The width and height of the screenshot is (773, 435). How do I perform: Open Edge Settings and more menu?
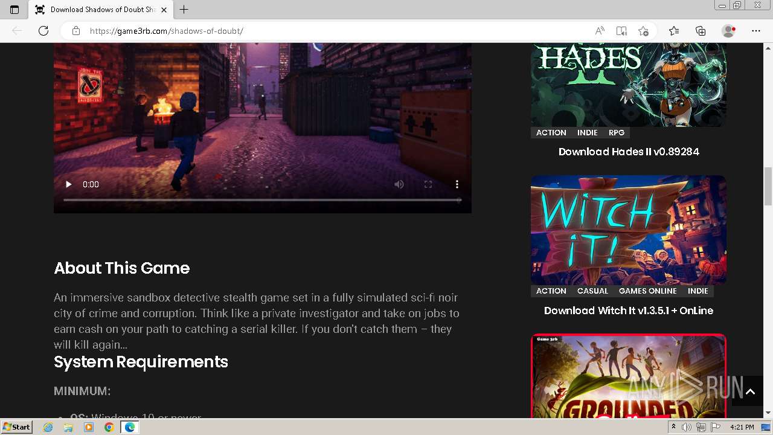click(756, 31)
